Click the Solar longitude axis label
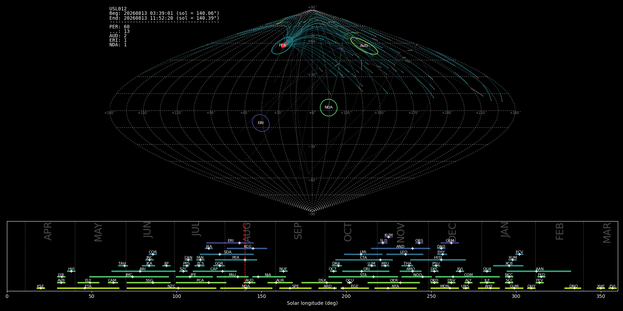The width and height of the screenshot is (623, 311). [312, 303]
